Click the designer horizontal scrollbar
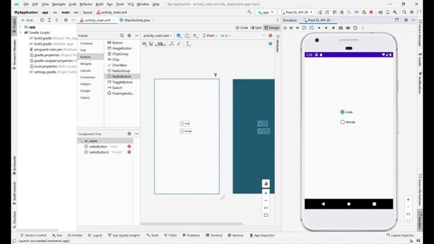 [191, 224]
